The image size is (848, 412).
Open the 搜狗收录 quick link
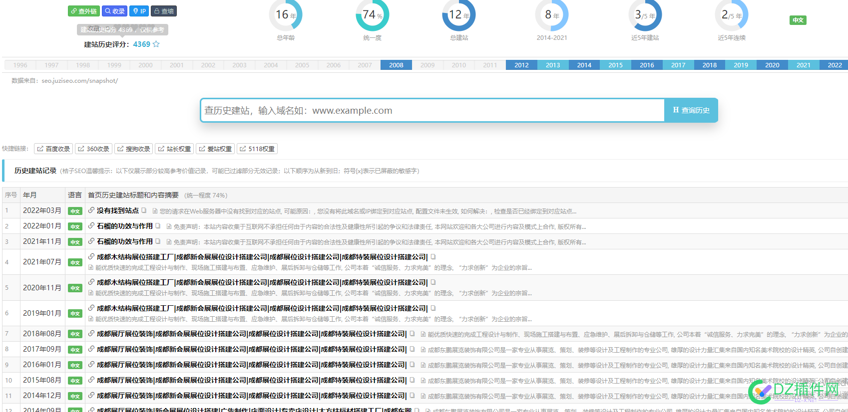pyautogui.click(x=133, y=149)
